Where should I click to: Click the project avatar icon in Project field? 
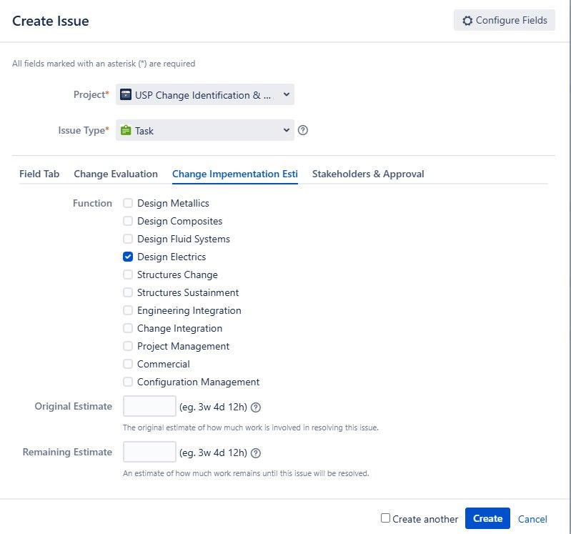[126, 94]
